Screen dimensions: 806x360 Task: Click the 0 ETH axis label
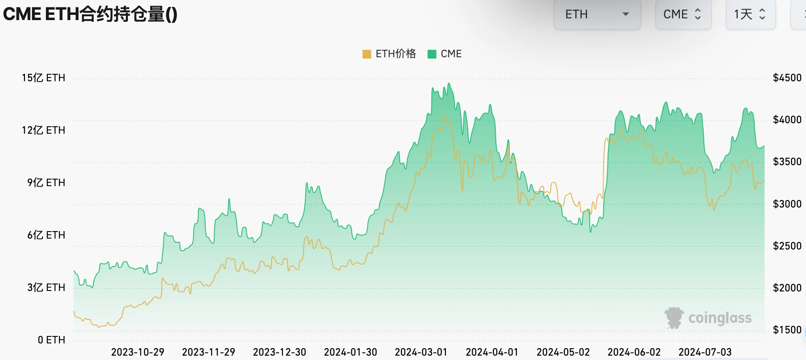tap(51, 340)
